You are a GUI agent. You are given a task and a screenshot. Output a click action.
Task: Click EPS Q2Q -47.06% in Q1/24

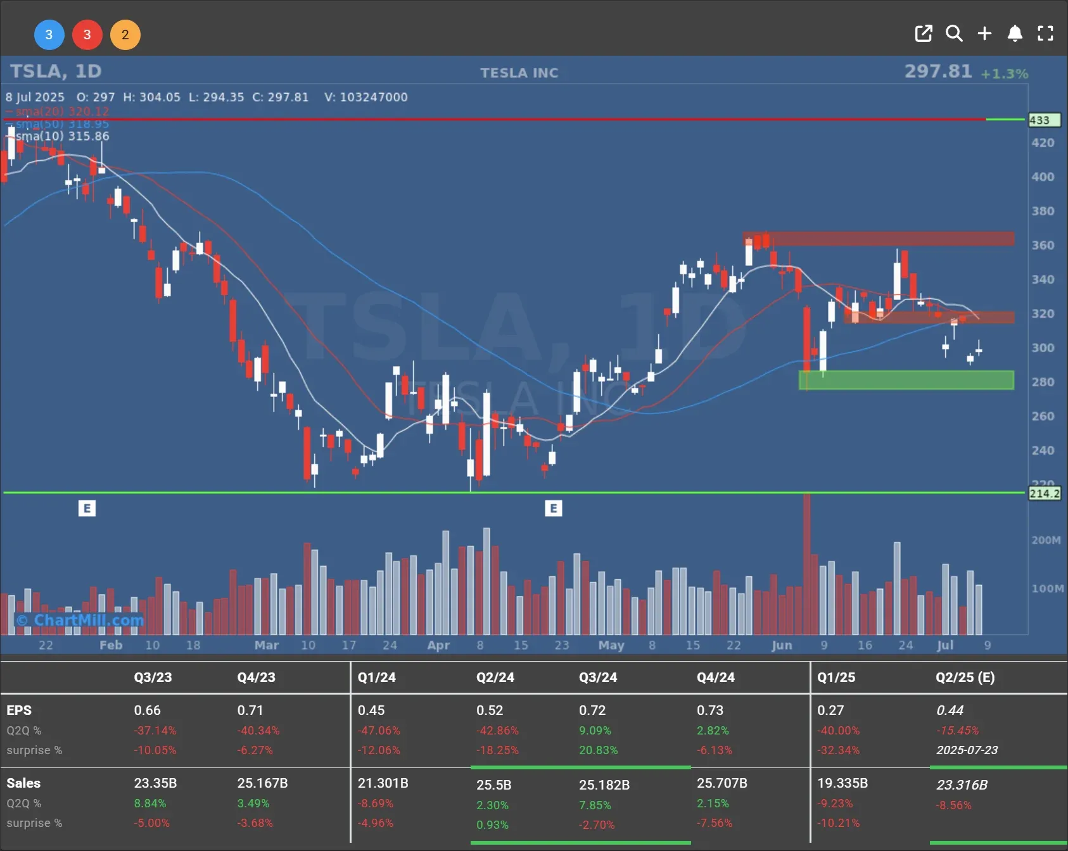[x=379, y=731]
